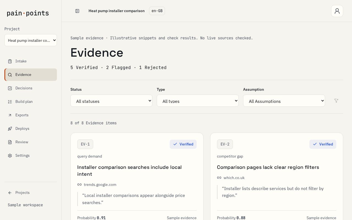Image resolution: width=352 pixels, height=220 pixels.
Task: Click the 'query demand' type label
Action: 90,156
